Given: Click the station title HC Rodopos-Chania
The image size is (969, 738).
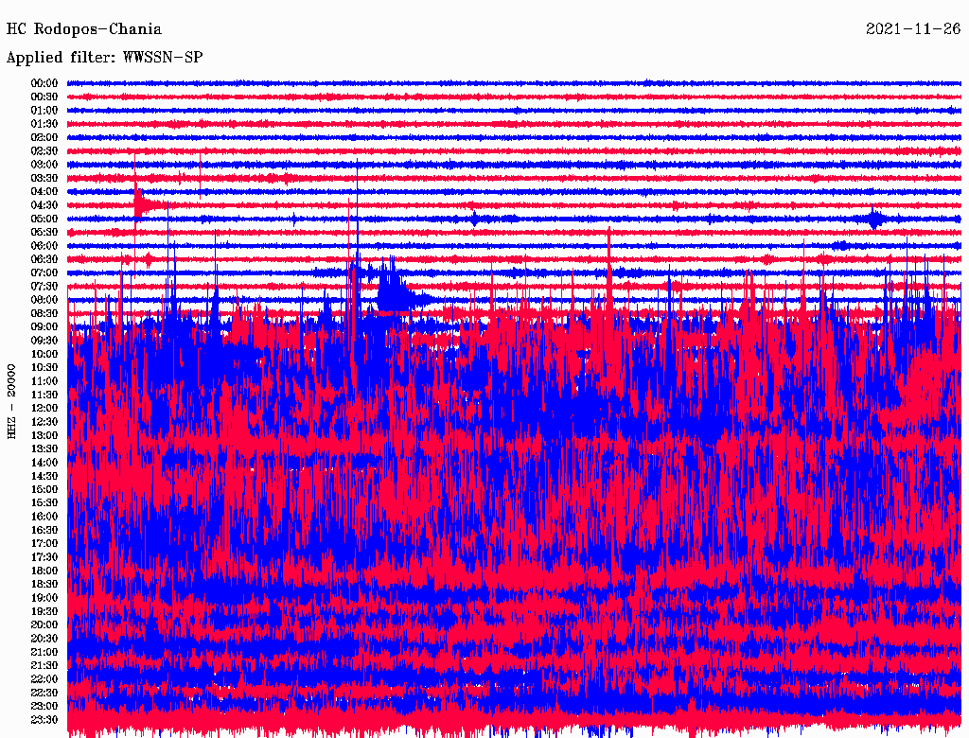Looking at the screenshot, I should pos(84,29).
